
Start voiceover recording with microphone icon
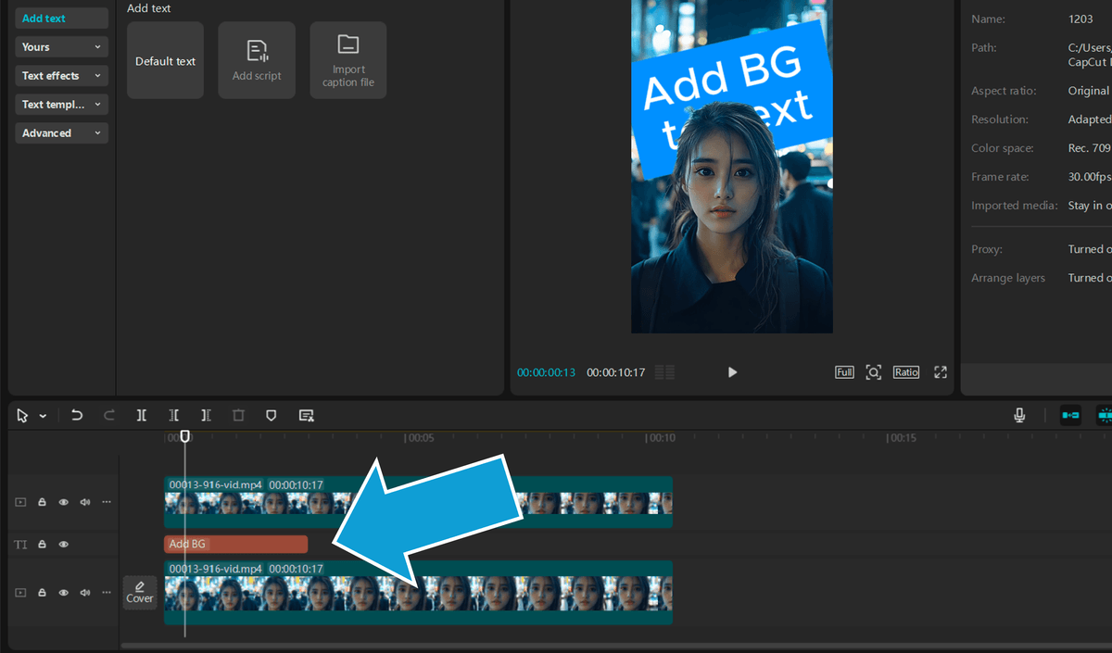1019,416
